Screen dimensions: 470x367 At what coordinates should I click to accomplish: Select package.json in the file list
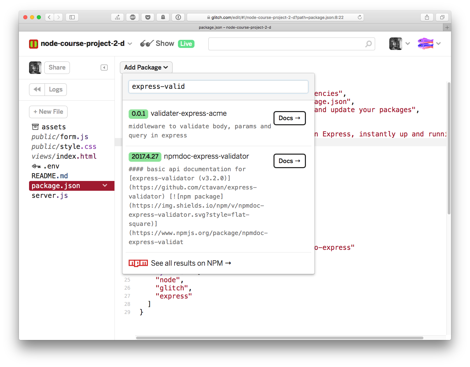pos(72,186)
